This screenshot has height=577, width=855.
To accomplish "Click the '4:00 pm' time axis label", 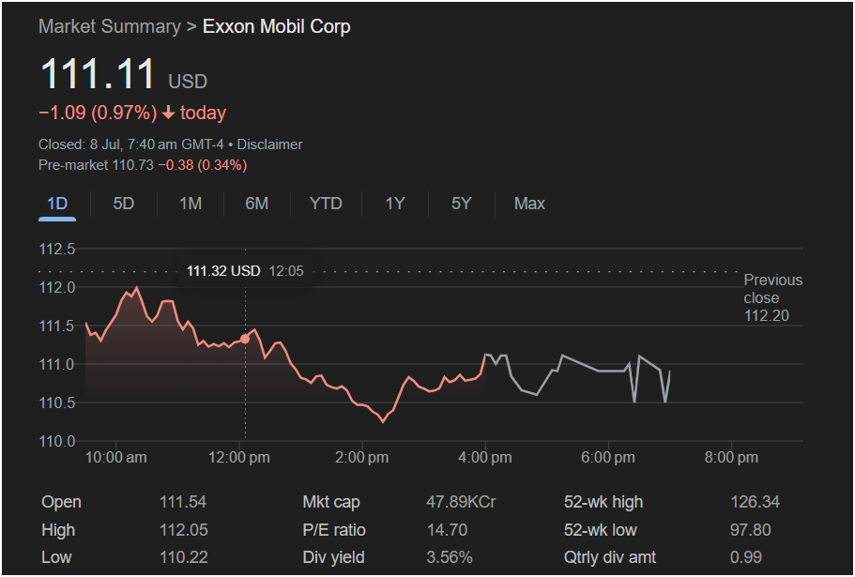I will (485, 457).
